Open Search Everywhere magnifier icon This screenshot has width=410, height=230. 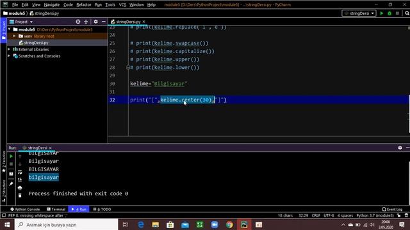(407, 13)
